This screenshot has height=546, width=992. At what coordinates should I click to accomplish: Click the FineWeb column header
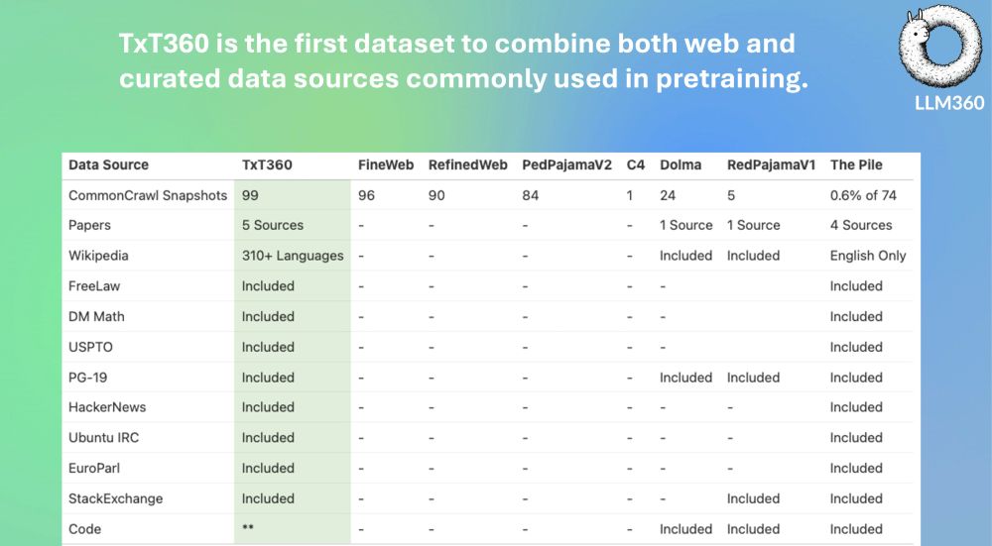coord(385,164)
